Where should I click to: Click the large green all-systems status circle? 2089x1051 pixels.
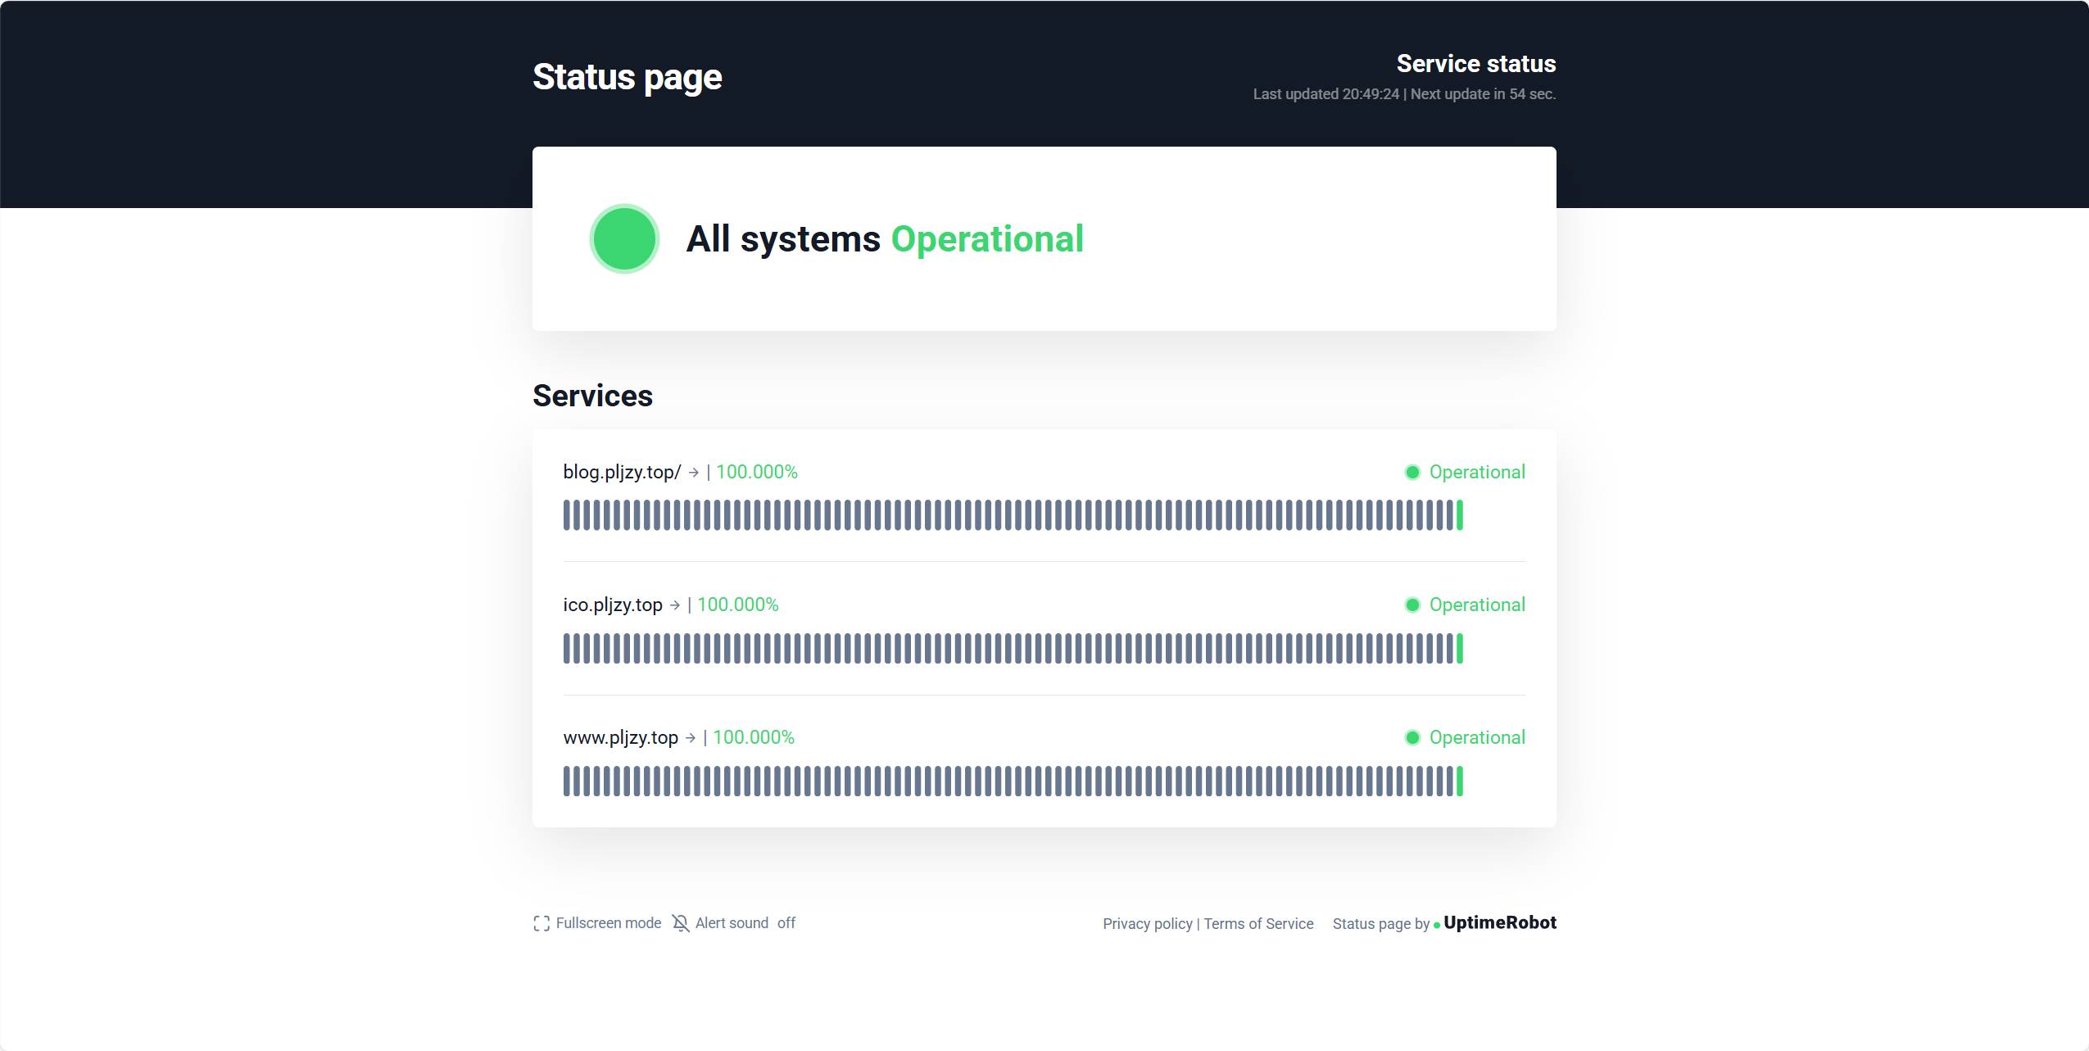pos(624,238)
